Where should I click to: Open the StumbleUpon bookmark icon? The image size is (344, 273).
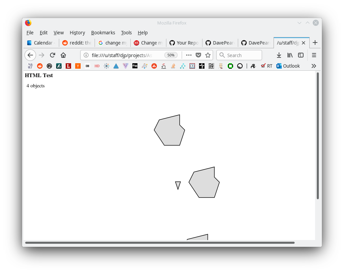[154, 66]
